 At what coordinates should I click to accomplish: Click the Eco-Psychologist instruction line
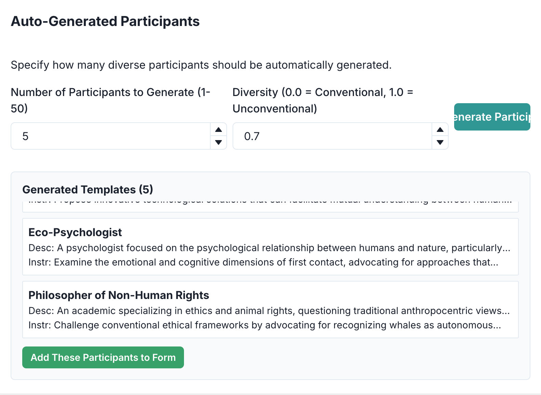(x=263, y=262)
